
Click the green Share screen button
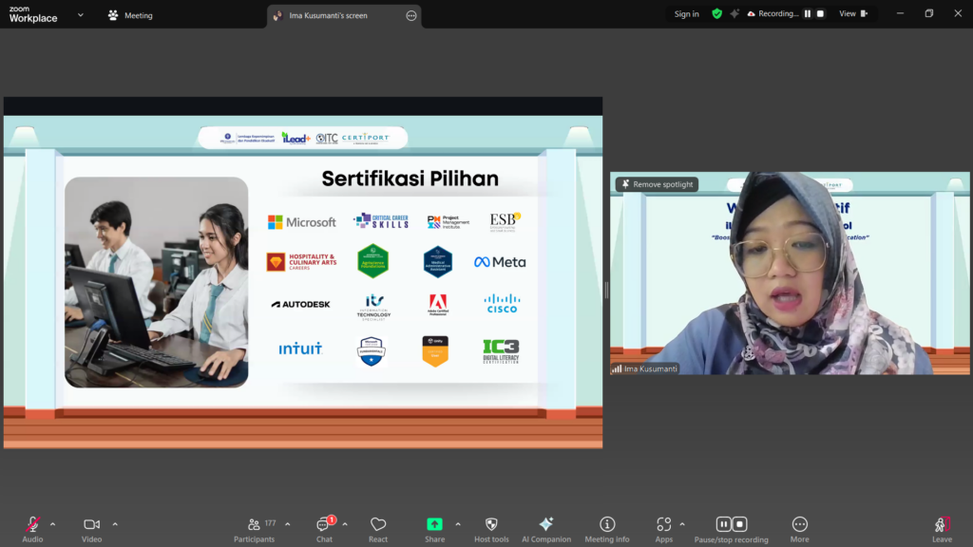[434, 524]
